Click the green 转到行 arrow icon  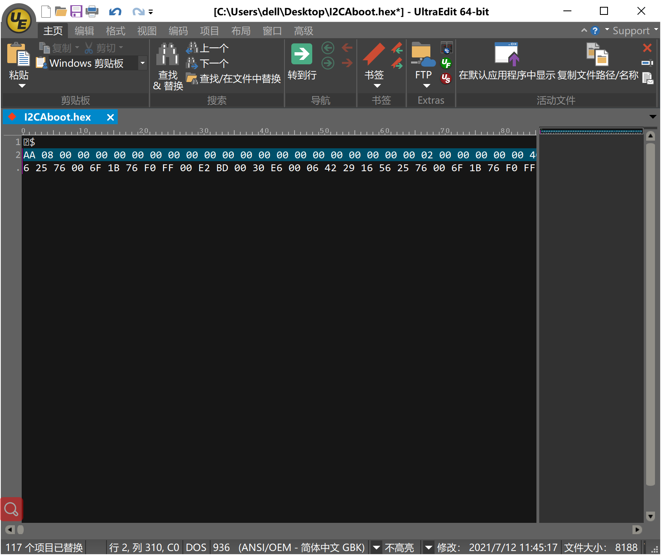pyautogui.click(x=302, y=54)
